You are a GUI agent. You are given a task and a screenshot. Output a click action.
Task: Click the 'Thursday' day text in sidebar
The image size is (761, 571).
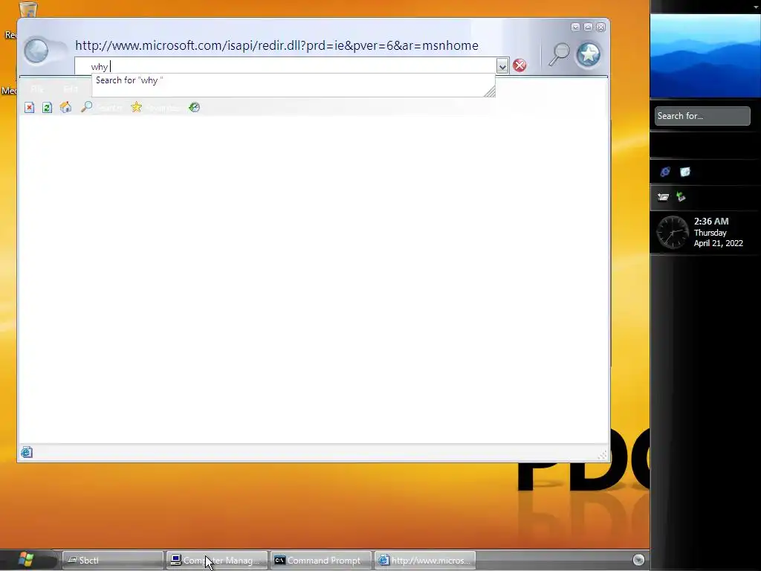[710, 233]
